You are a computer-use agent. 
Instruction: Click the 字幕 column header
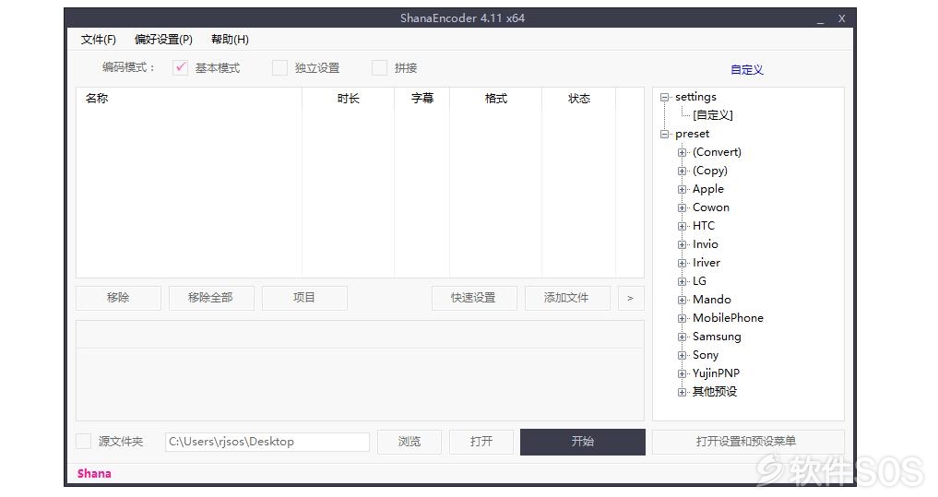pyautogui.click(x=422, y=98)
